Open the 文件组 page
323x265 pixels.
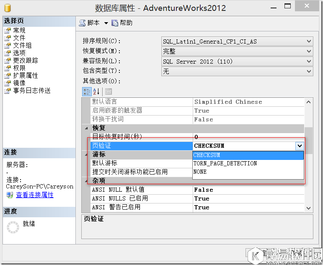(x=22, y=45)
